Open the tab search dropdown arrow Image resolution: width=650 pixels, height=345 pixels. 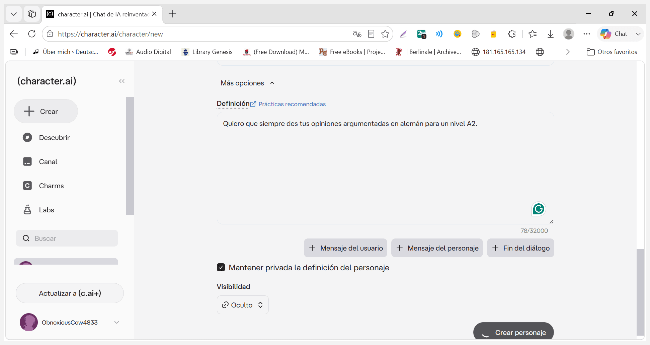(x=14, y=14)
